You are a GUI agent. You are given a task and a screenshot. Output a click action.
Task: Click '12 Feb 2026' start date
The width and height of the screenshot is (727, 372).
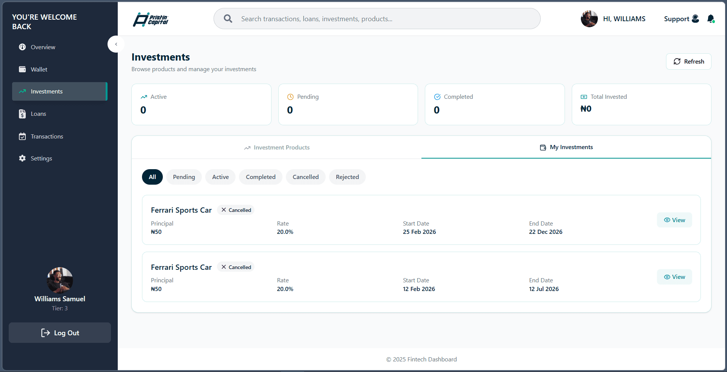tap(419, 289)
